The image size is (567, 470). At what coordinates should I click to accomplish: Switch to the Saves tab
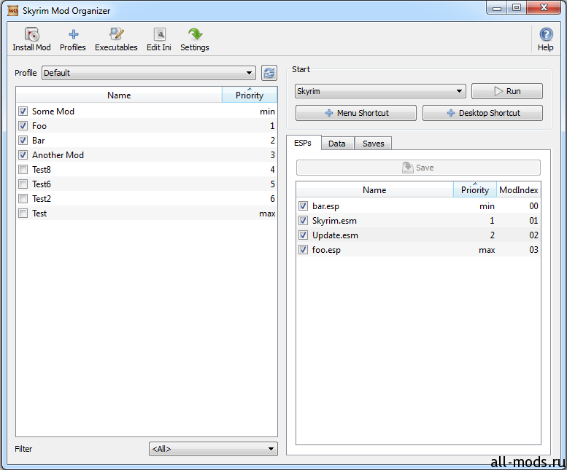tap(374, 144)
